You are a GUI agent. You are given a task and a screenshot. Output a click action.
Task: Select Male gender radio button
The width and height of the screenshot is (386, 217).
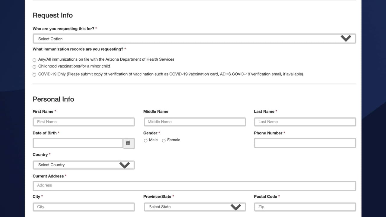(146, 140)
